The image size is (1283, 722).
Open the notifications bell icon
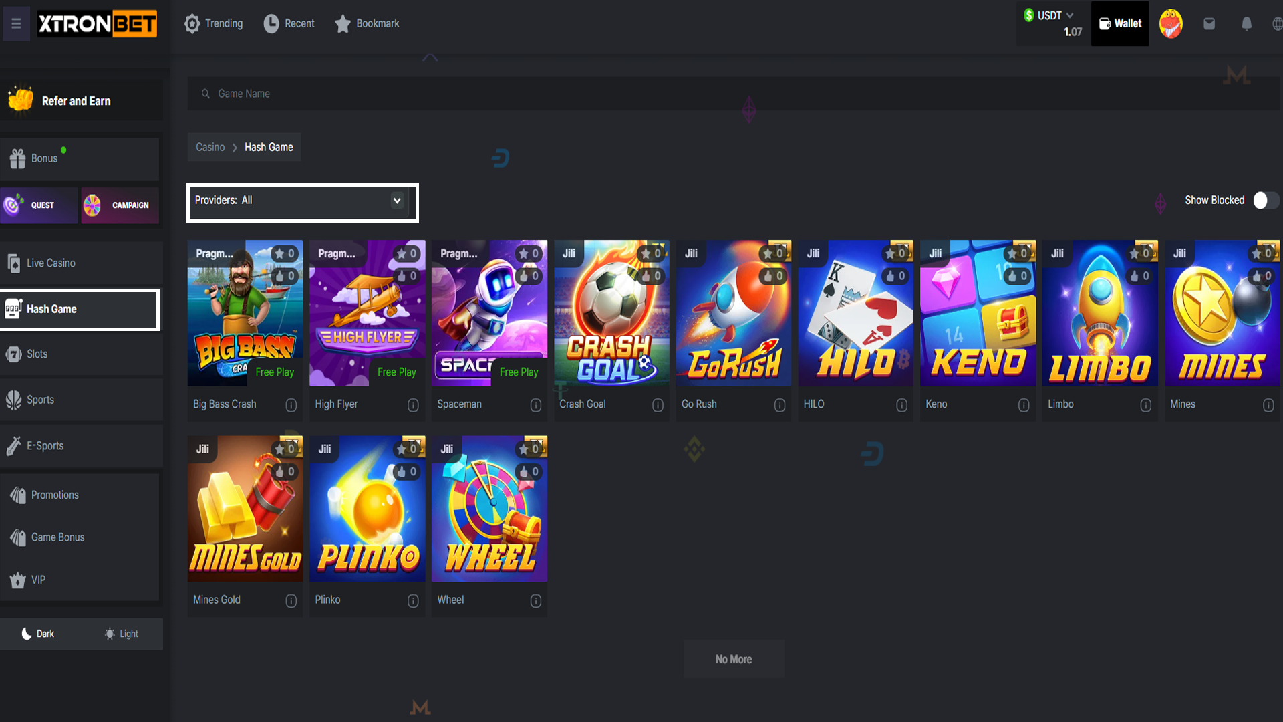click(1246, 24)
